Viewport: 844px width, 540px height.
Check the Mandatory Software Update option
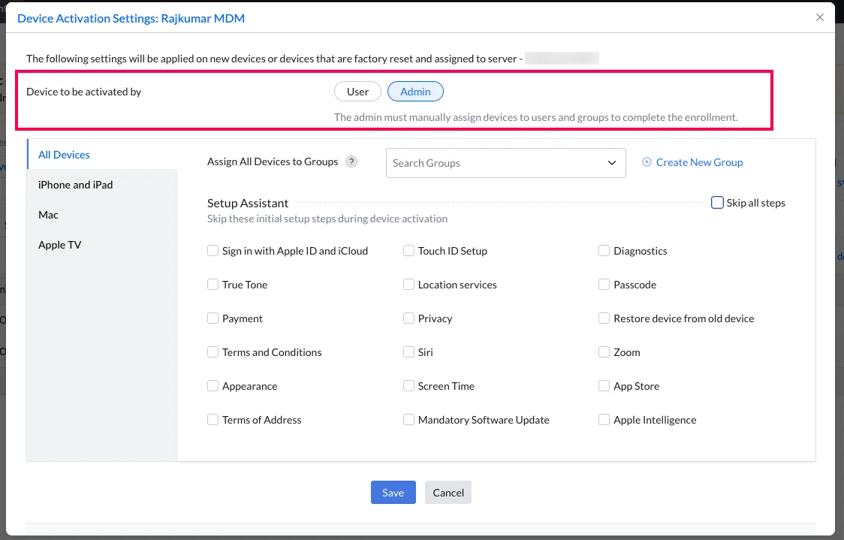click(408, 419)
